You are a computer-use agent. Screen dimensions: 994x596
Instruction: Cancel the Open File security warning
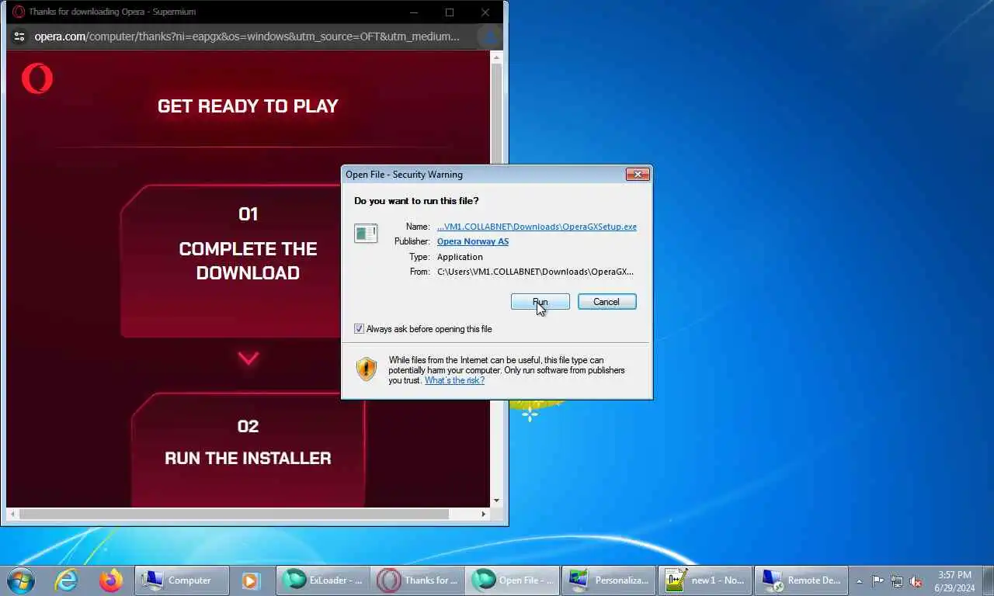pos(606,302)
